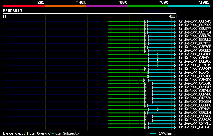Select the UniRef100_B8BA86 label

195,62
